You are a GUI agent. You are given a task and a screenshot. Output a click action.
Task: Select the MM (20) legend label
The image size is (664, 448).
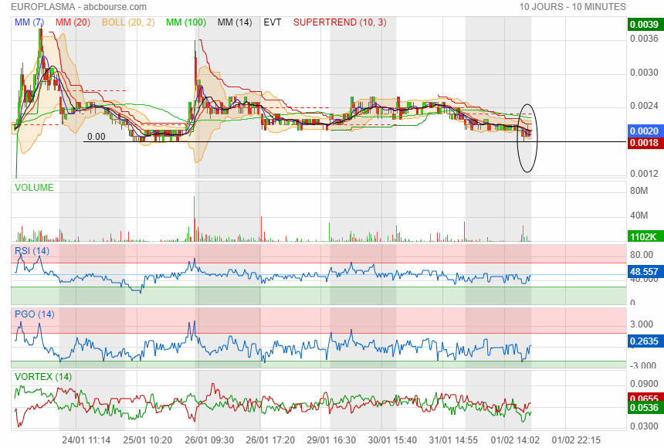pos(73,22)
